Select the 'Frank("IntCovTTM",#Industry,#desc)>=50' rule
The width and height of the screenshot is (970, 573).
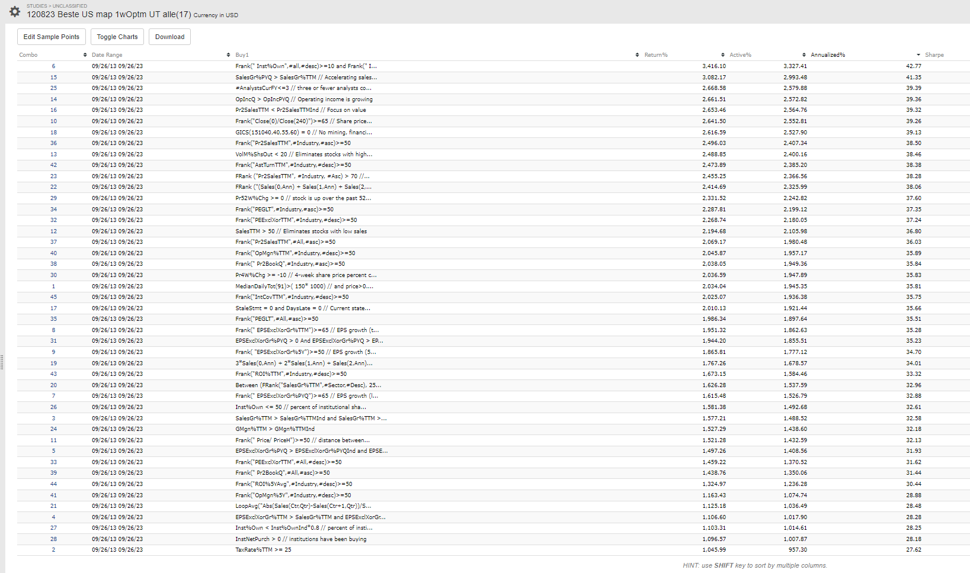click(292, 297)
